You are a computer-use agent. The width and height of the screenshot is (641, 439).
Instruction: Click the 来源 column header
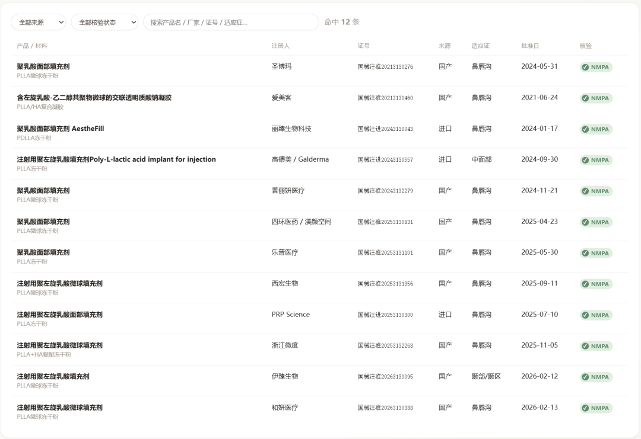445,46
